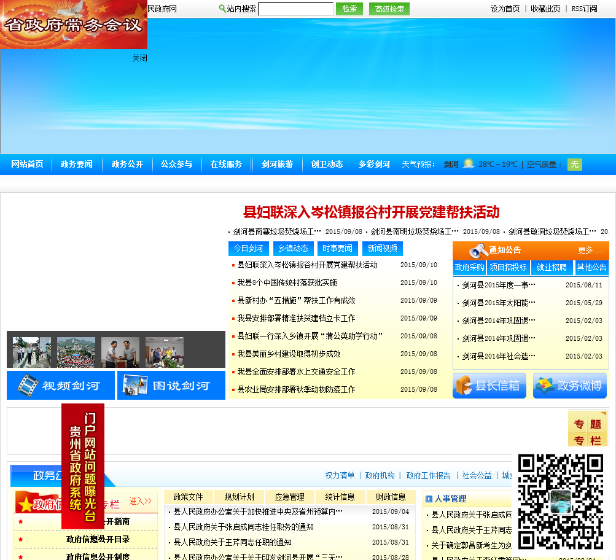616x560 pixels.
Task: Open 创卫动态 navigation item
Action: click(x=327, y=164)
